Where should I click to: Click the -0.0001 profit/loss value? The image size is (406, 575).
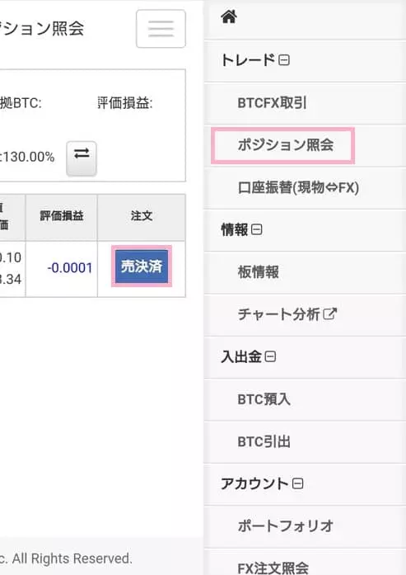(x=70, y=268)
